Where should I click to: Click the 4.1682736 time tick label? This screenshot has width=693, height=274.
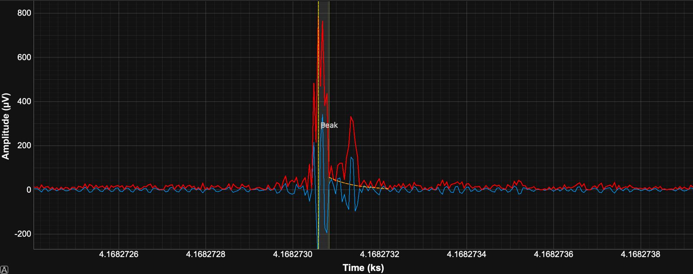pos(554,255)
